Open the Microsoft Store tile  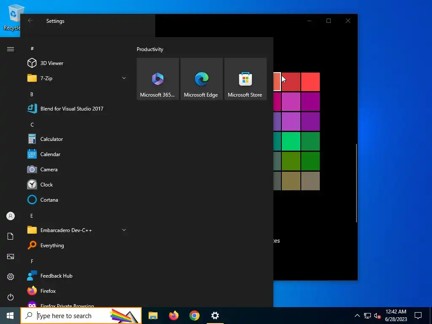pyautogui.click(x=246, y=79)
